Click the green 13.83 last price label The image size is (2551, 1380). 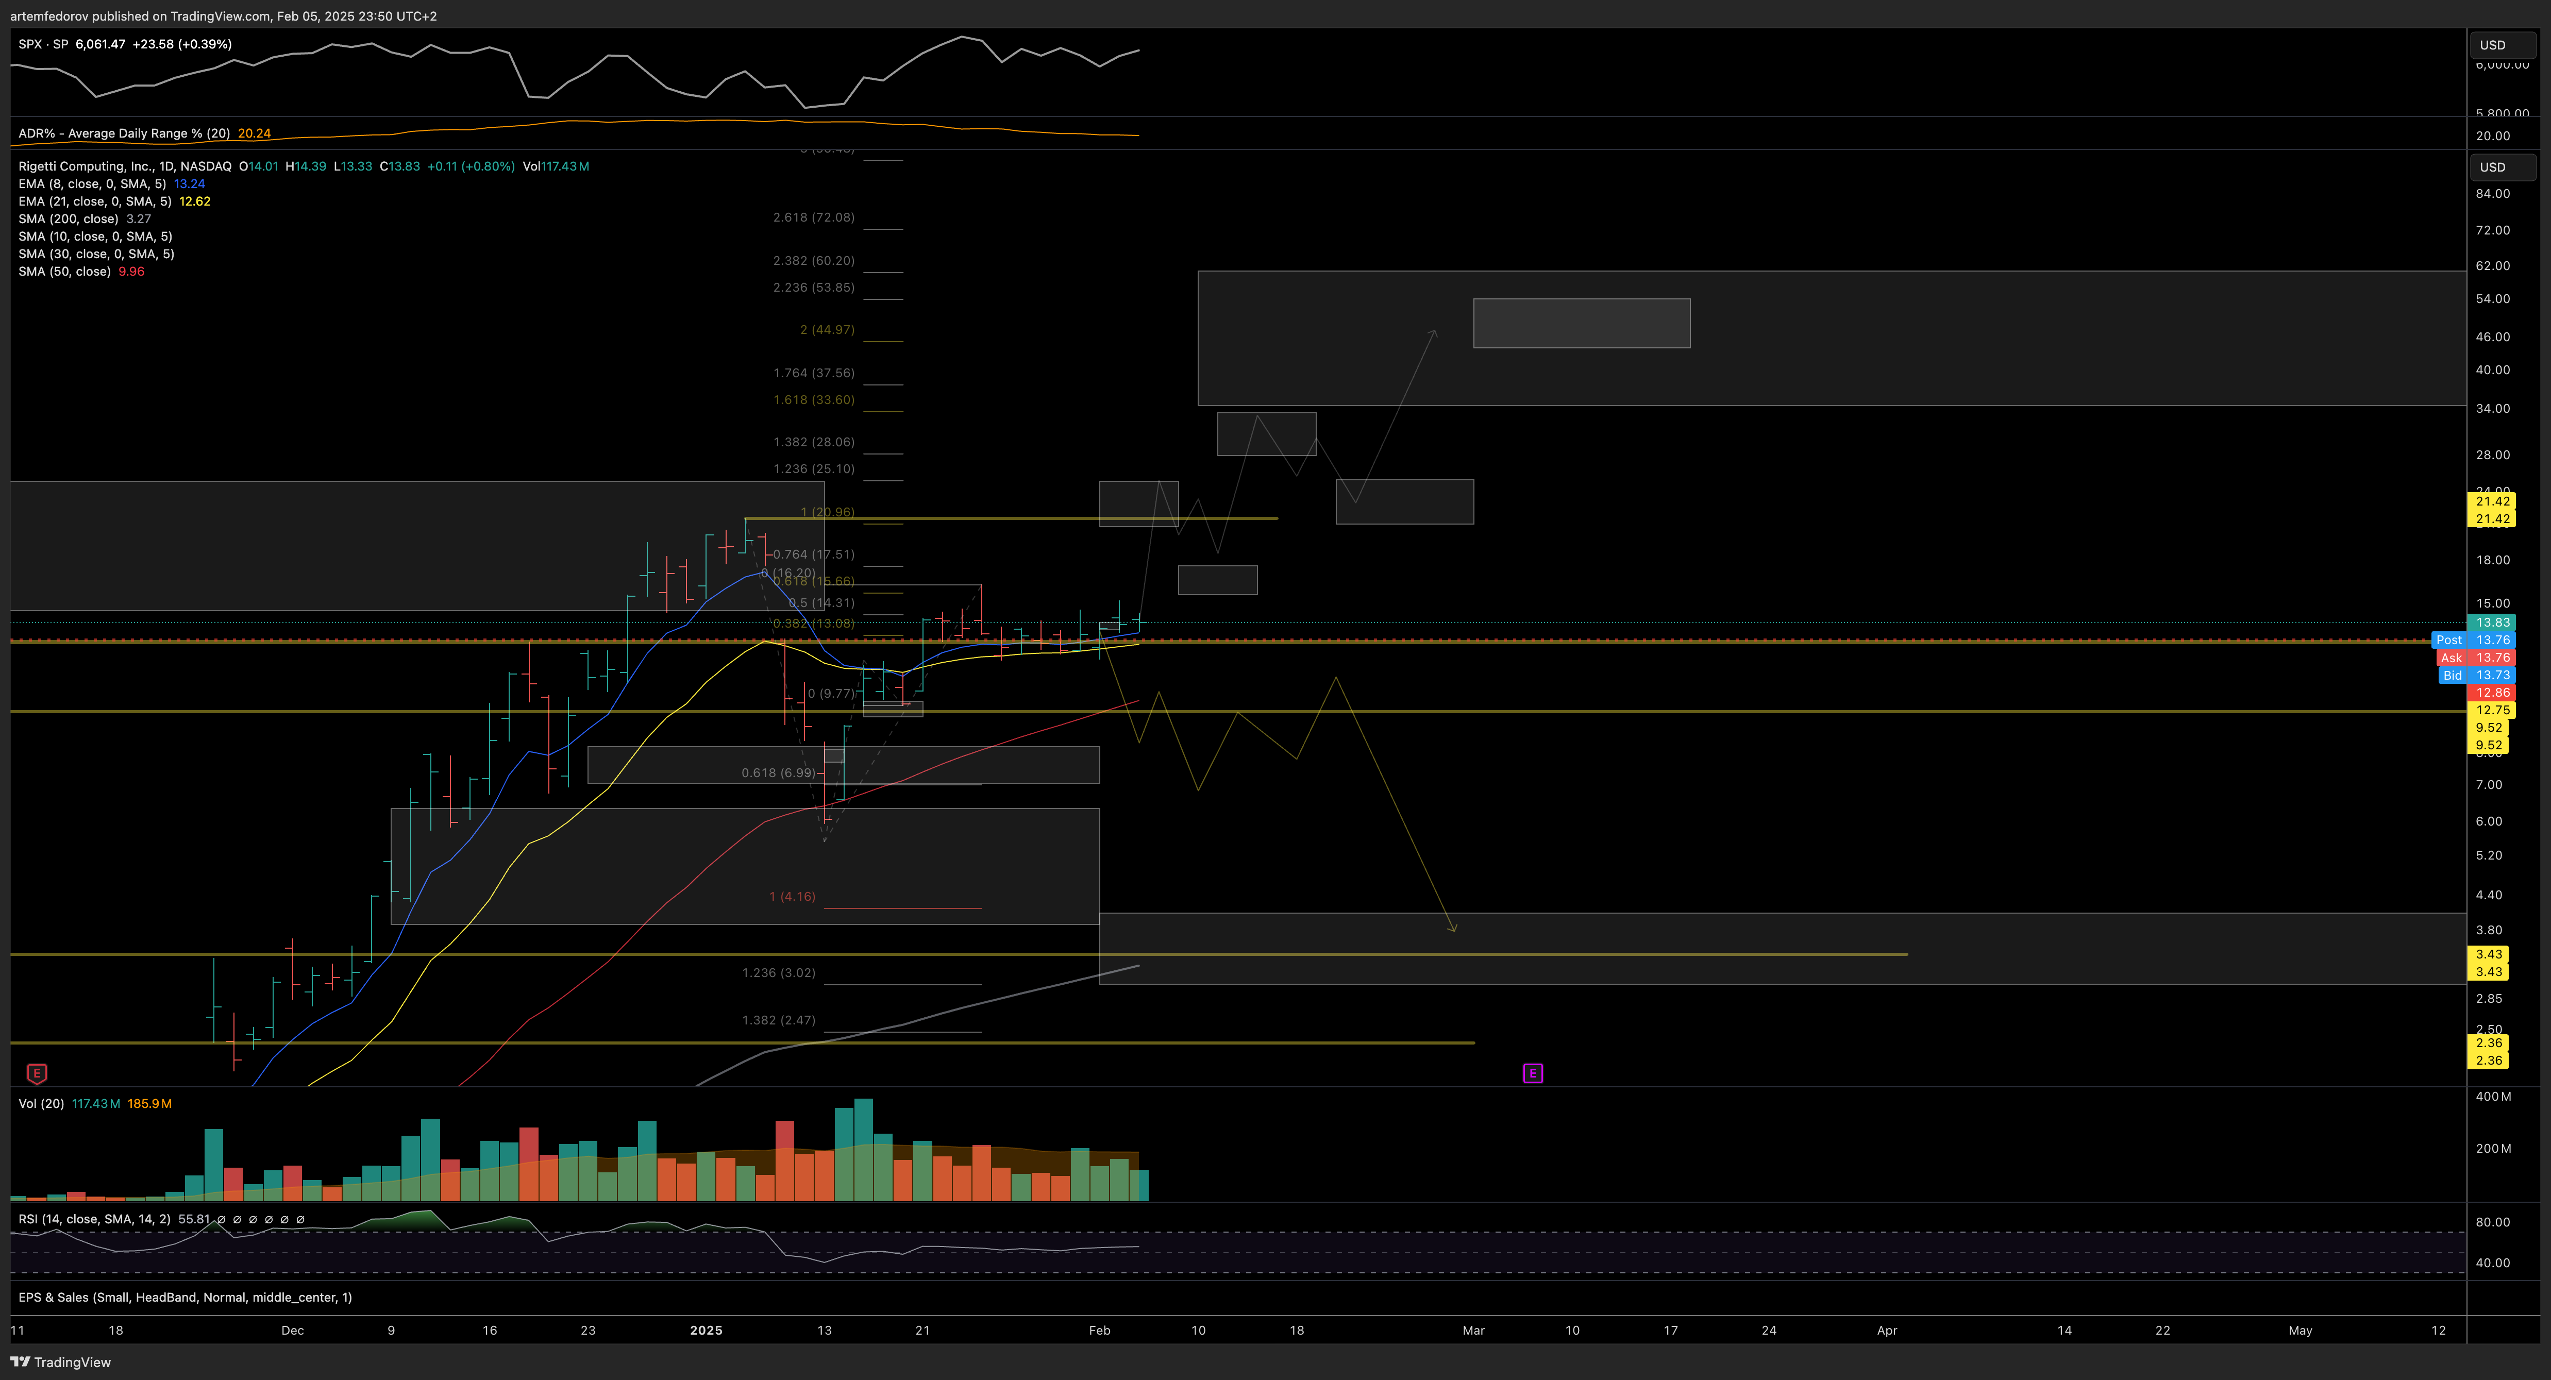coord(2492,622)
